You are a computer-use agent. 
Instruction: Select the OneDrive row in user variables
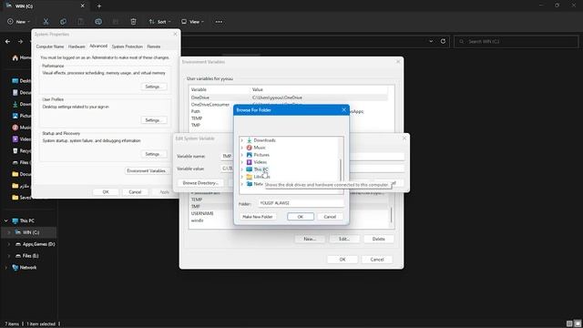288,97
